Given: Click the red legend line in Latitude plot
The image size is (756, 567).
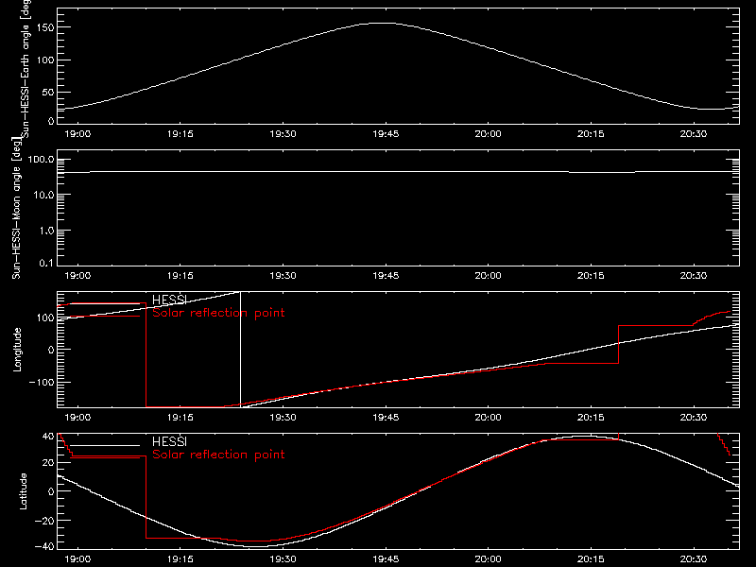Looking at the screenshot, I should coord(105,457).
